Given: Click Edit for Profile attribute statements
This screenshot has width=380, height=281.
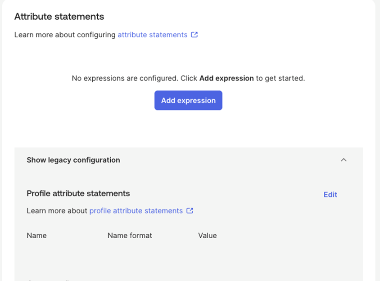Looking at the screenshot, I should [x=330, y=195].
